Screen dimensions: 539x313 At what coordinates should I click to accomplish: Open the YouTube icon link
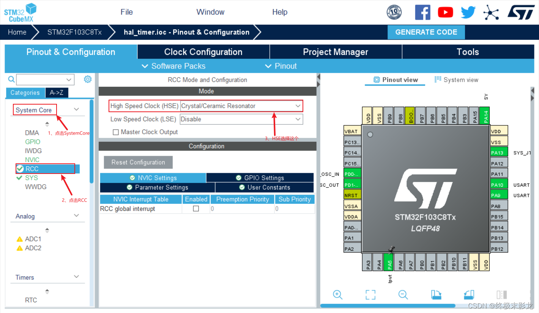point(445,13)
